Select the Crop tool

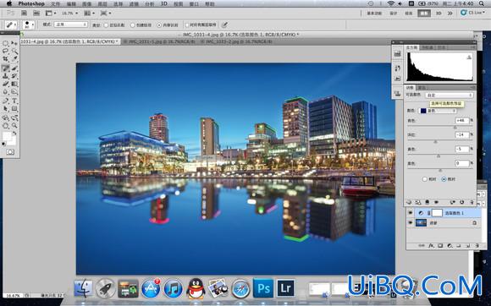(5, 59)
